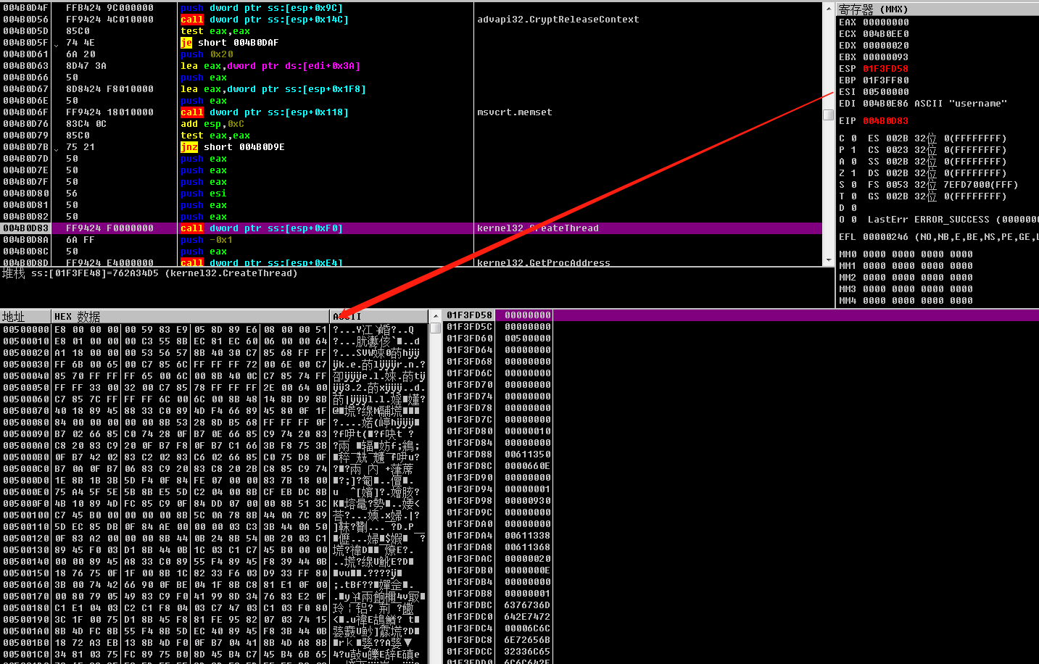Screen dimensions: 1039x664
Task: Select the 'lea eax,[esp+0x1F8]' instruction
Action: (x=273, y=89)
